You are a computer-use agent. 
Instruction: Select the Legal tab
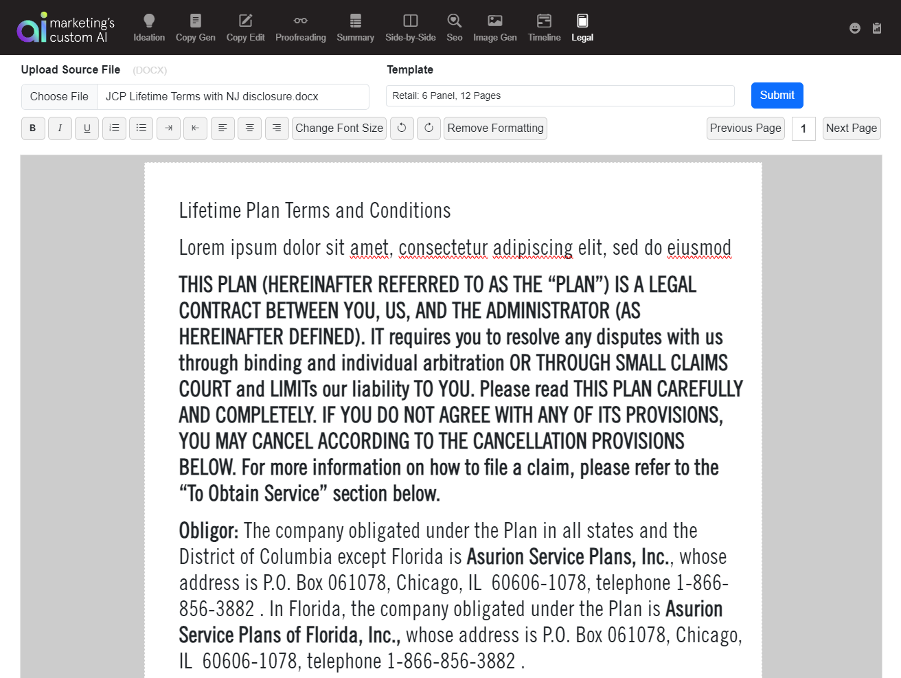(582, 27)
